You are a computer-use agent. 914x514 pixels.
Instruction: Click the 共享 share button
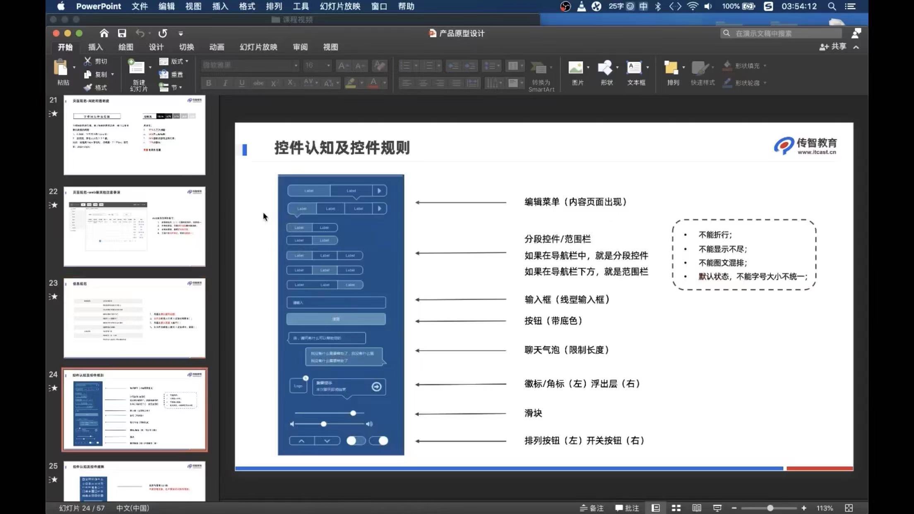tap(833, 47)
